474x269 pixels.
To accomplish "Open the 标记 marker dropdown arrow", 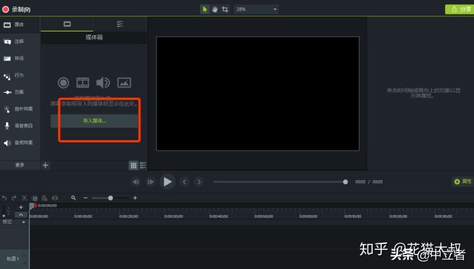I will point(24,222).
